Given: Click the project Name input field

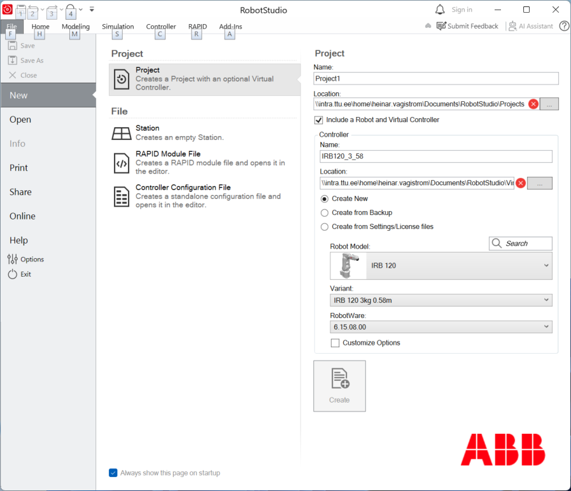Looking at the screenshot, I should coord(436,78).
